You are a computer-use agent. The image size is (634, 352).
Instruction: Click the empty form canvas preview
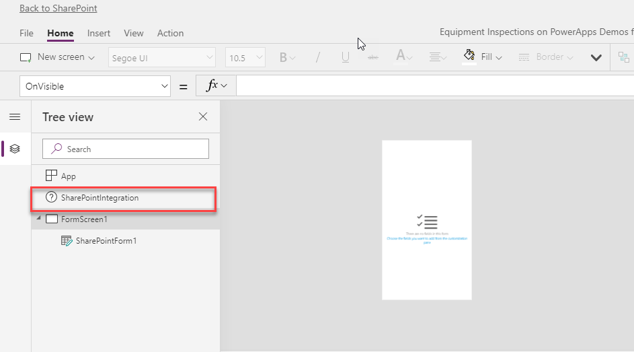[x=426, y=220]
